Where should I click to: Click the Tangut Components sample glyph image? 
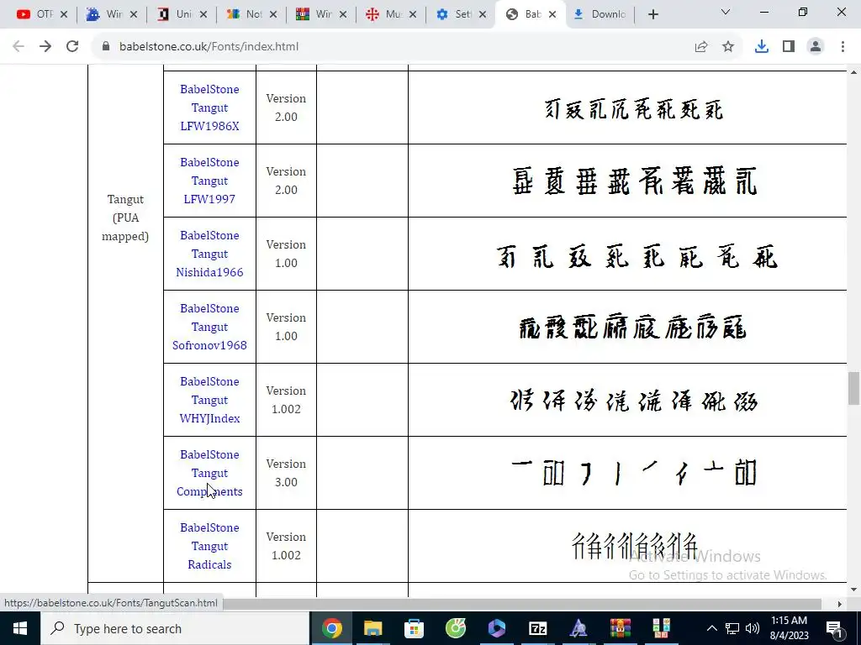(634, 473)
